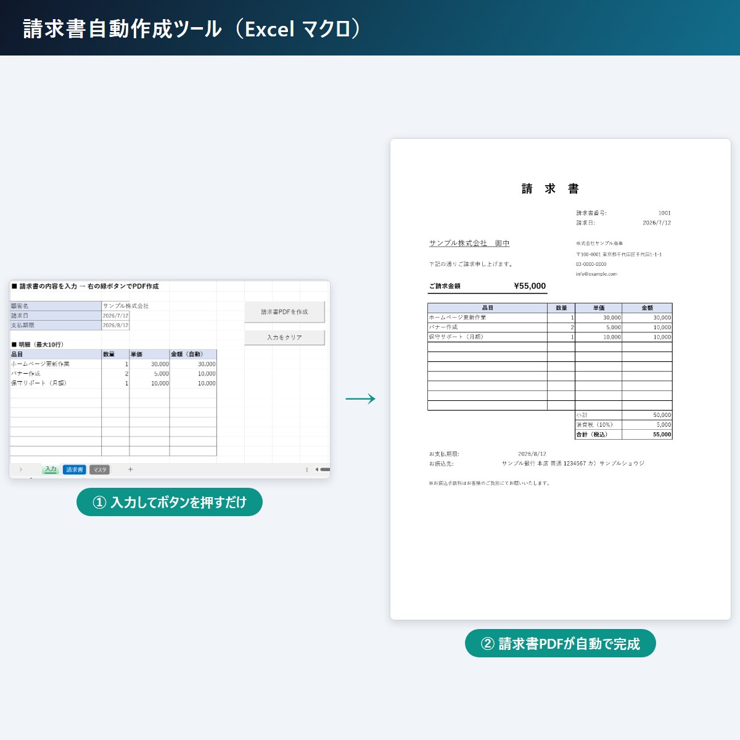Click the 金額（自動） column header
The height and width of the screenshot is (740, 740).
click(x=193, y=354)
